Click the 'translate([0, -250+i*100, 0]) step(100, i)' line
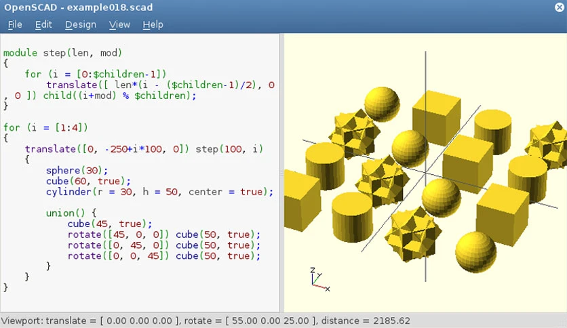The image size is (567, 328). pos(144,149)
